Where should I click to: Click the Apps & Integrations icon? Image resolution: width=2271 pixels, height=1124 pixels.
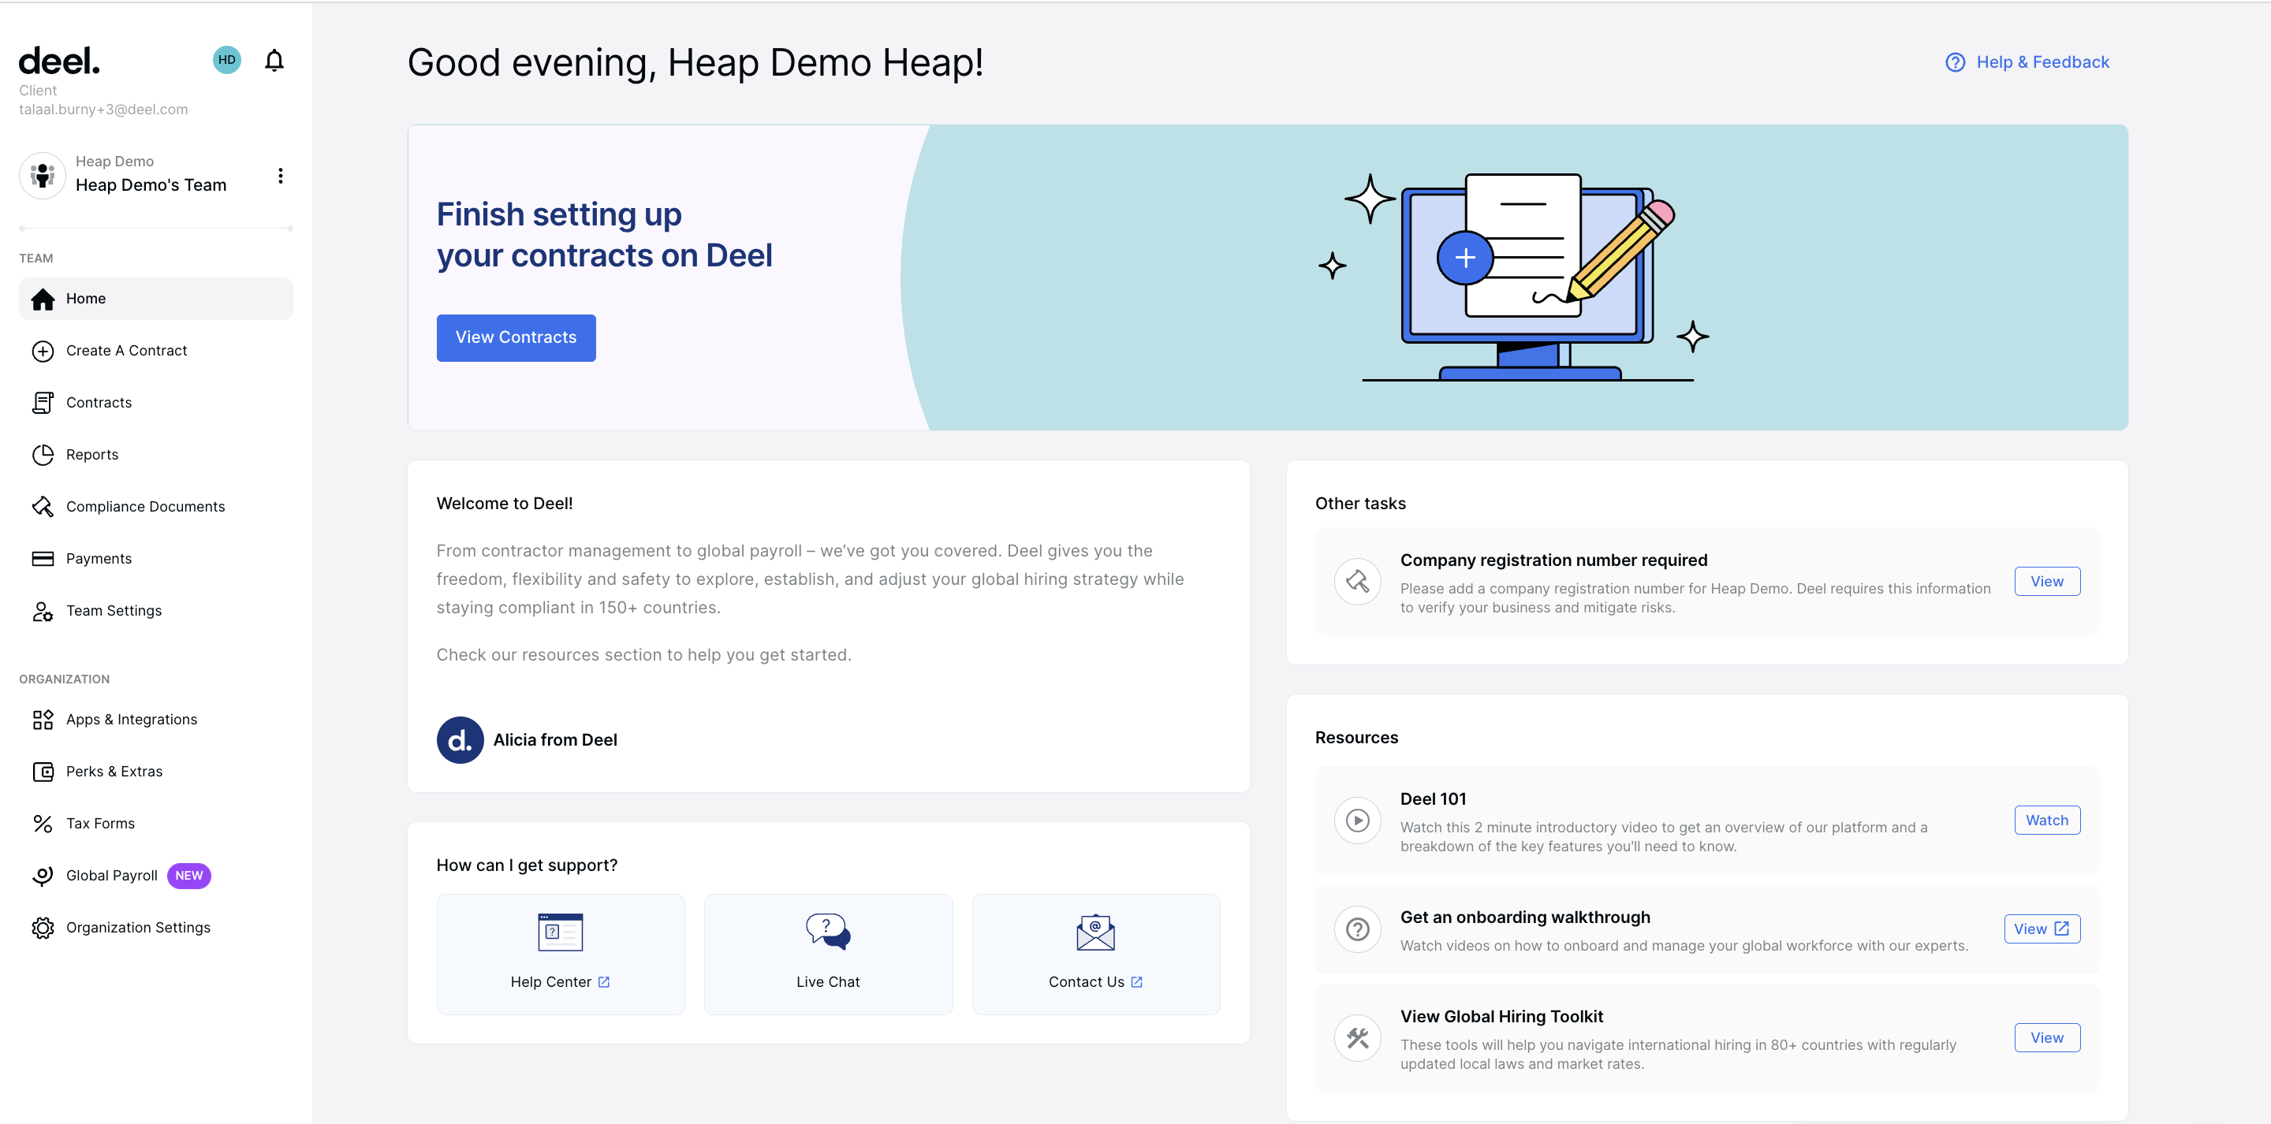coord(43,720)
